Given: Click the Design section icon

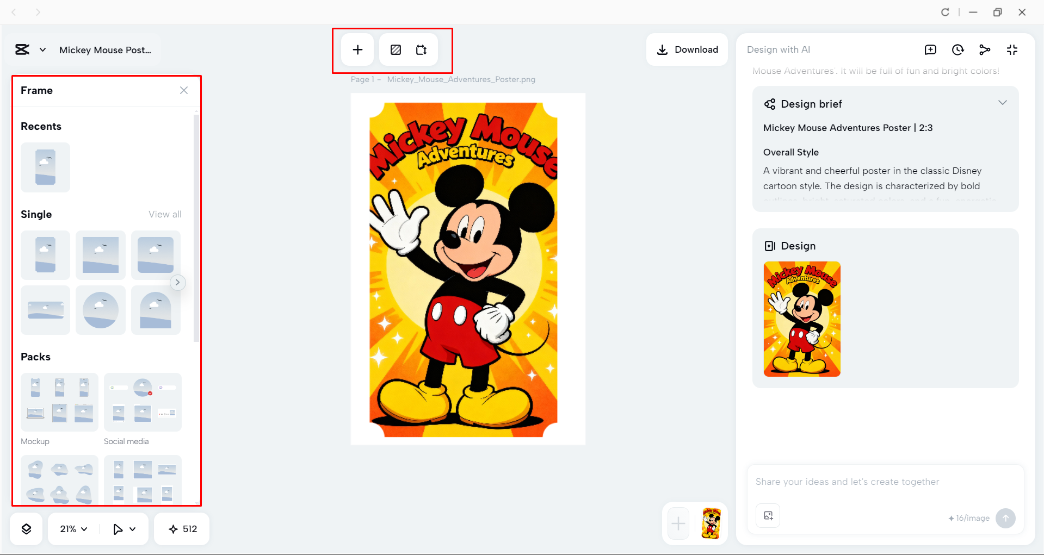Looking at the screenshot, I should pyautogui.click(x=770, y=246).
